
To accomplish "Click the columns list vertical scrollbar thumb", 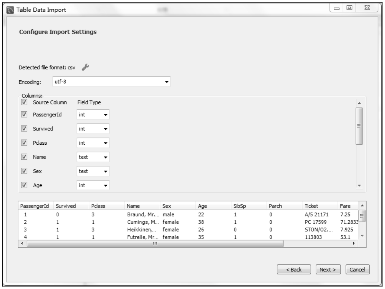I will [x=359, y=126].
